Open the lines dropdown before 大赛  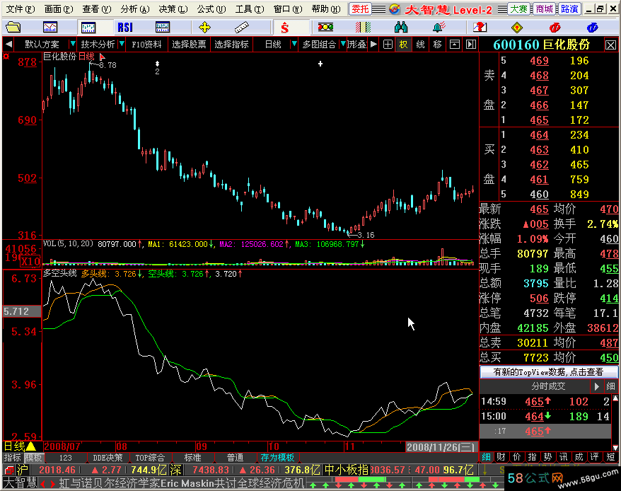502,8
